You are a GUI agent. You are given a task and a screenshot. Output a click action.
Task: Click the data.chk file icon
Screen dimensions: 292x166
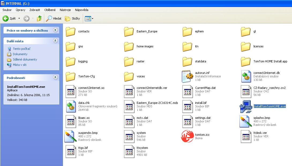71,106
